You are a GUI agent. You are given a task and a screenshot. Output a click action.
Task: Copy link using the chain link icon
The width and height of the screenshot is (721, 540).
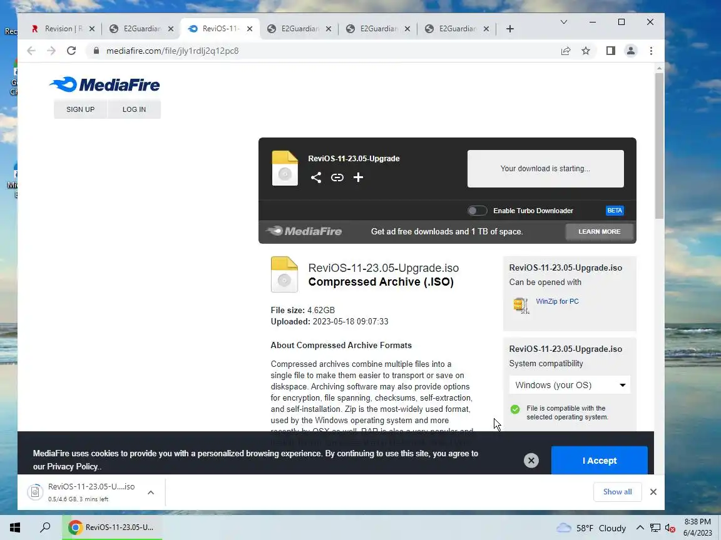(337, 177)
